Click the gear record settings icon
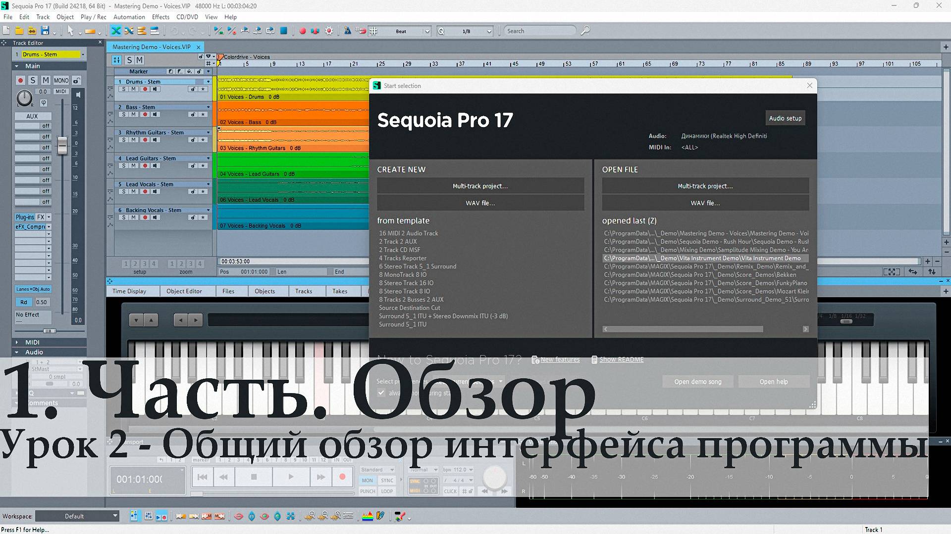 coord(329,31)
